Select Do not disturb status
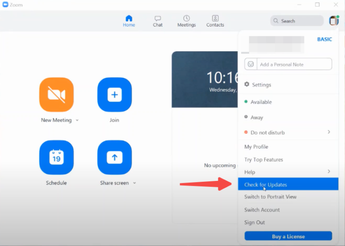The height and width of the screenshot is (246, 345). (x=288, y=132)
